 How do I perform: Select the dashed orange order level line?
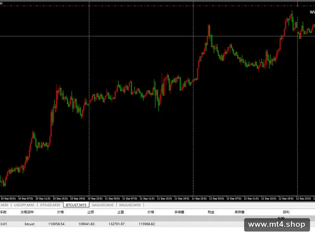157,6
